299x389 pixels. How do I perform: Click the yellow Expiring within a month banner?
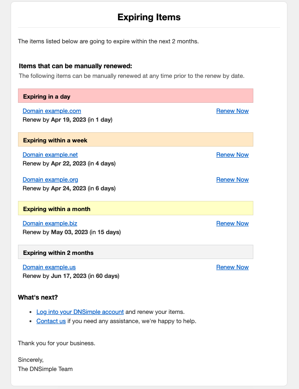[x=135, y=208]
